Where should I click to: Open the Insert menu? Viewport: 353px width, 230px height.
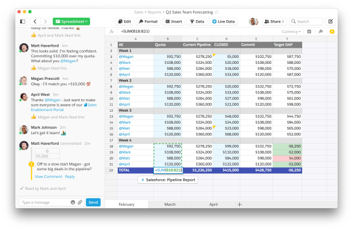[x=174, y=22]
